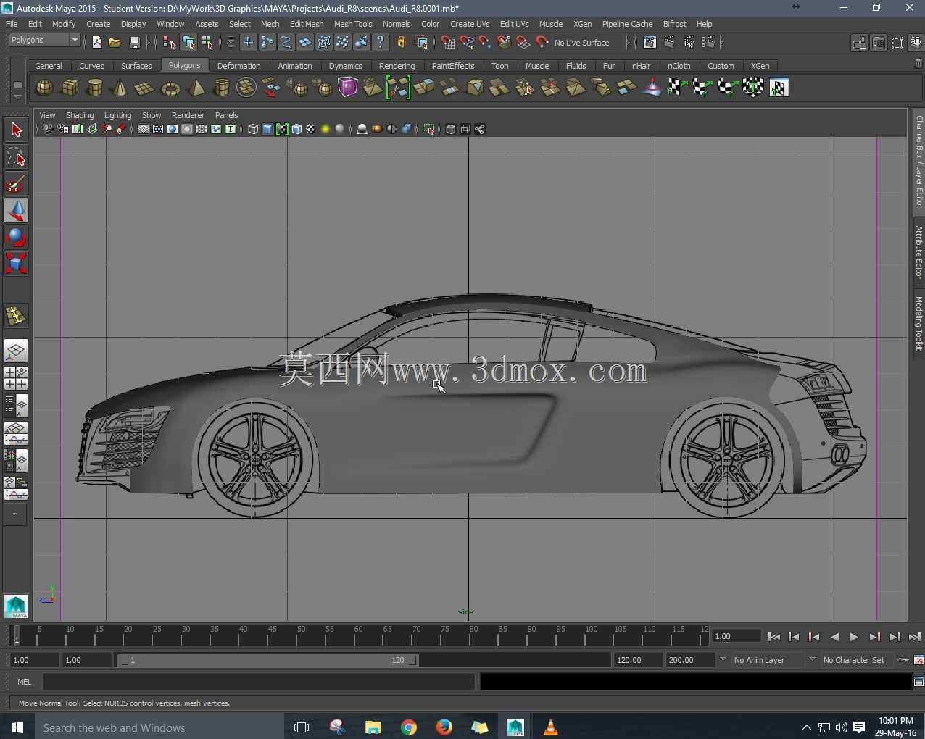The height and width of the screenshot is (739, 925).
Task: Create a polygon torus from the shelf
Action: point(170,88)
